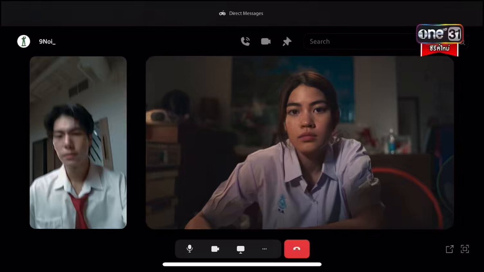The image size is (484, 272).
Task: Hang up using the red disconnect button
Action: (x=297, y=249)
